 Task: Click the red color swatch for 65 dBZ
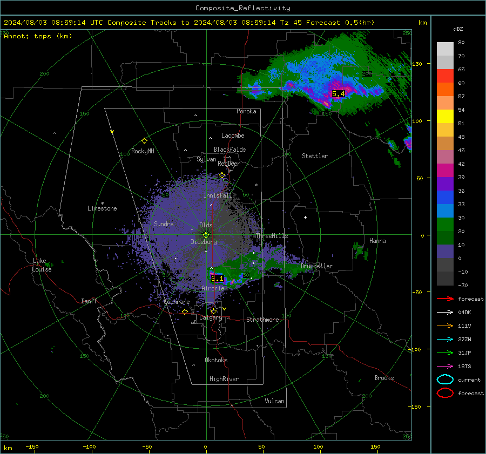click(x=445, y=76)
